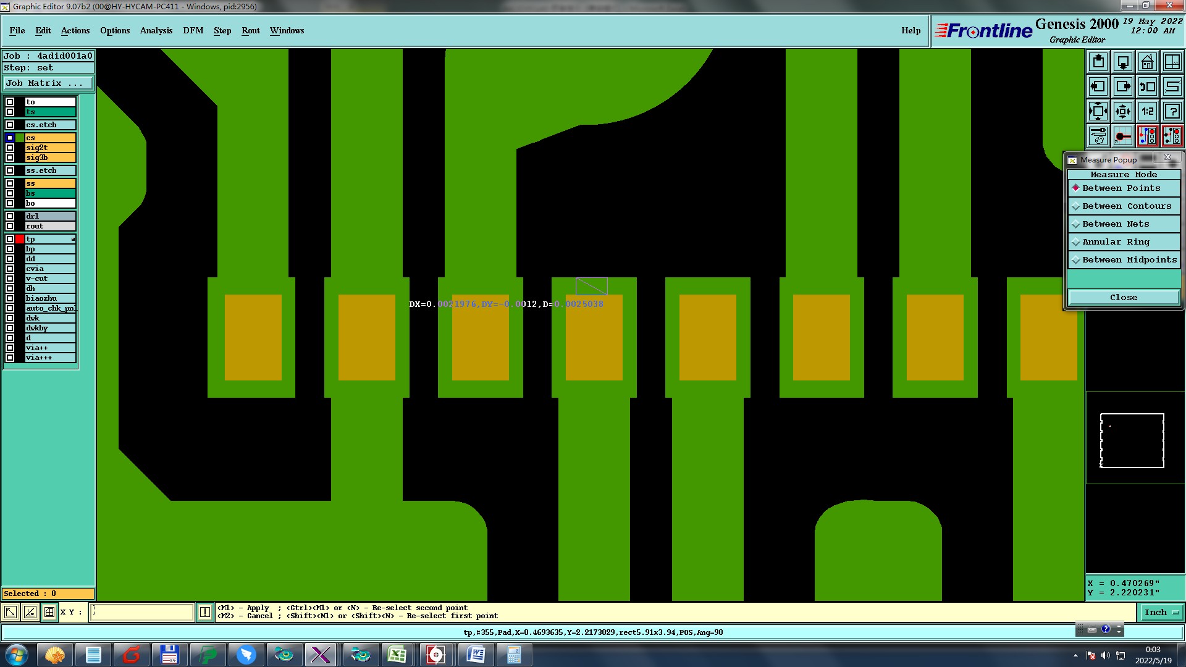The height and width of the screenshot is (667, 1186).
Task: Open the Job Matrix selector
Action: [x=48, y=83]
